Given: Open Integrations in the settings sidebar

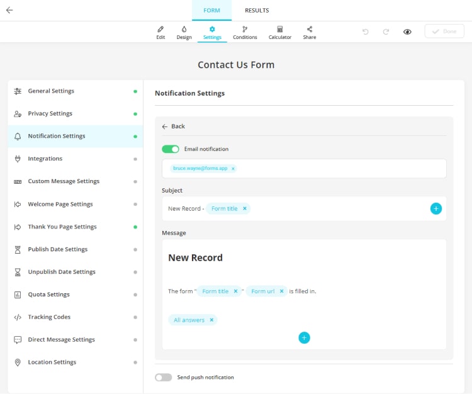Looking at the screenshot, I should (x=45, y=159).
